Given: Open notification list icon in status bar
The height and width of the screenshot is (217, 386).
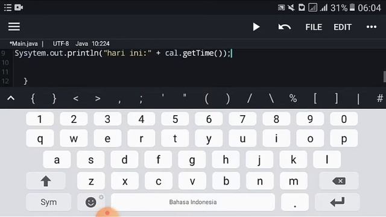Looking at the screenshot, I should (x=8, y=8).
